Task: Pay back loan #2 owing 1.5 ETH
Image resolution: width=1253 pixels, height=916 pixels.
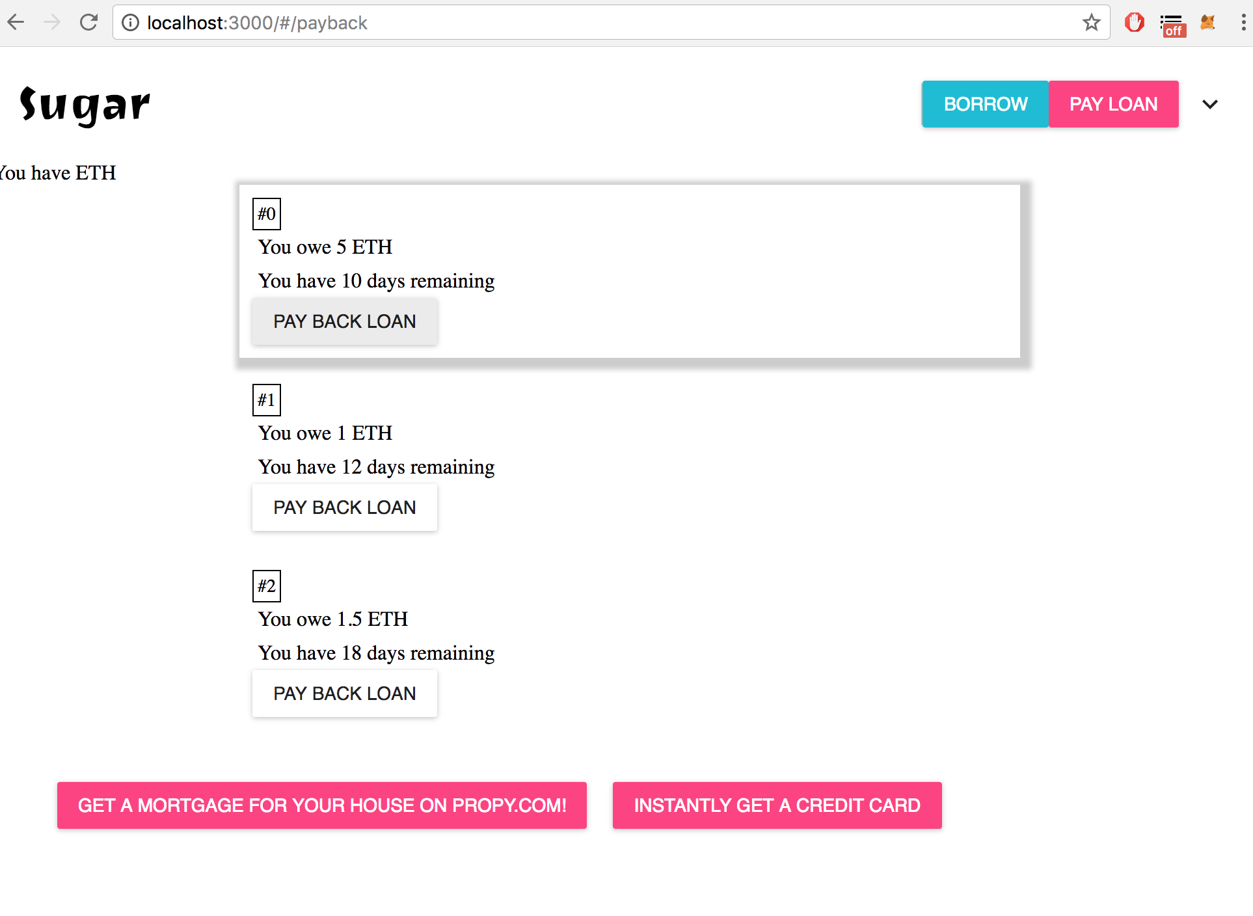Action: (344, 694)
